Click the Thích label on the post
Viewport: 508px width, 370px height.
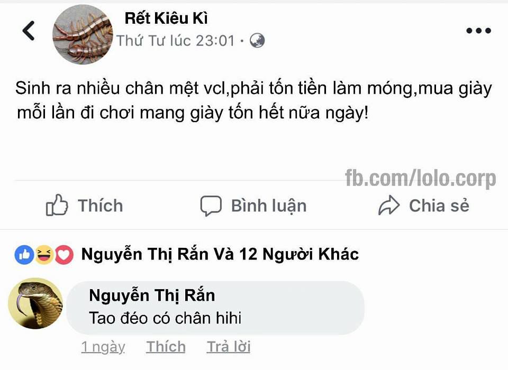pyautogui.click(x=101, y=206)
